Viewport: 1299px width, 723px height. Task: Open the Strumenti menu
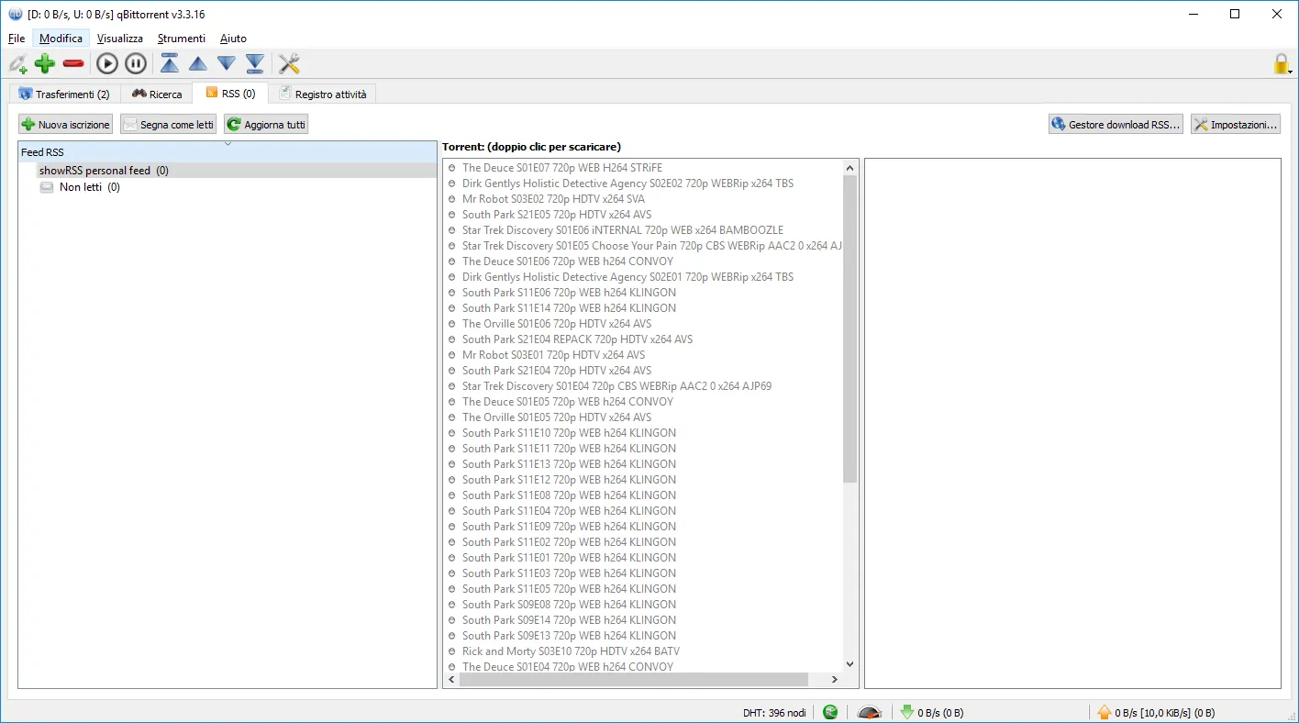tap(182, 39)
